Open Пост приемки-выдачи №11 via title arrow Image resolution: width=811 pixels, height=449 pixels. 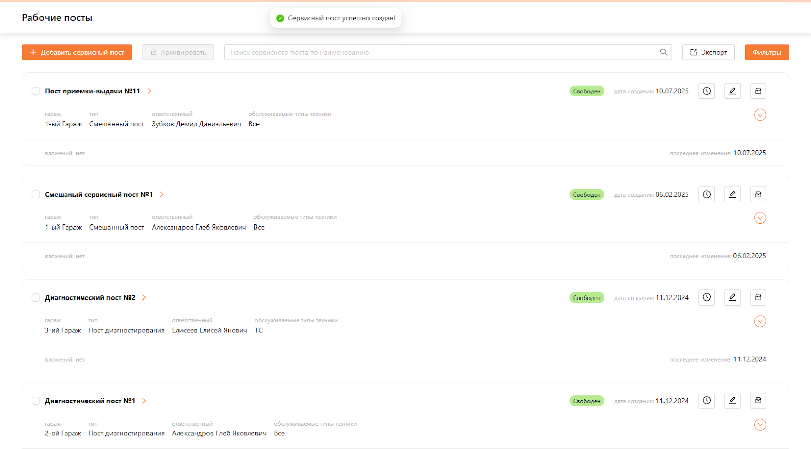click(149, 91)
